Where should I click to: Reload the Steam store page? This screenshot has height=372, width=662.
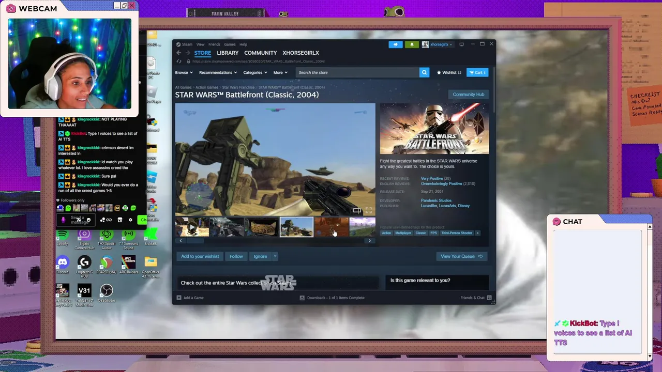click(179, 61)
